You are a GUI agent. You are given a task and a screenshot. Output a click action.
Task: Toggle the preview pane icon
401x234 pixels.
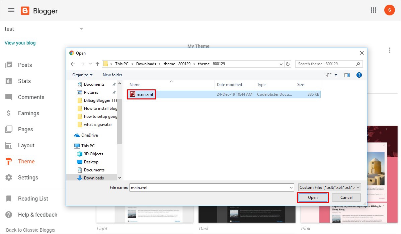click(347, 75)
